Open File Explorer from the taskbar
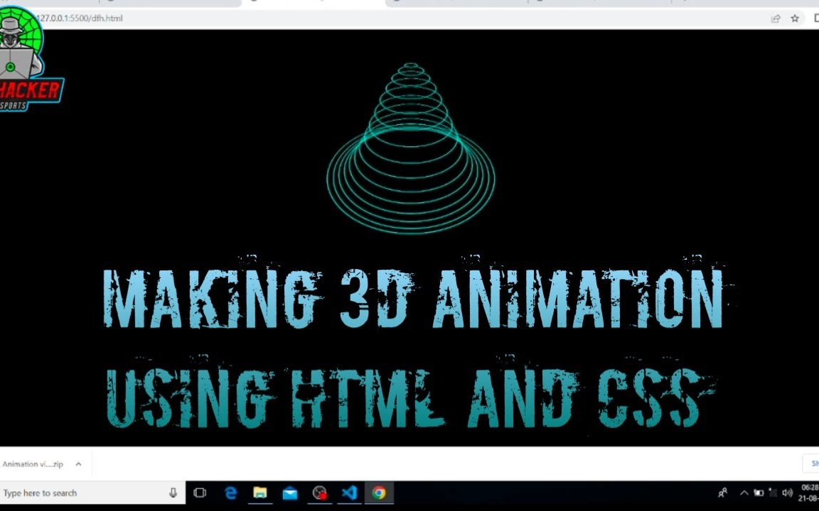819x511 pixels. click(x=259, y=493)
